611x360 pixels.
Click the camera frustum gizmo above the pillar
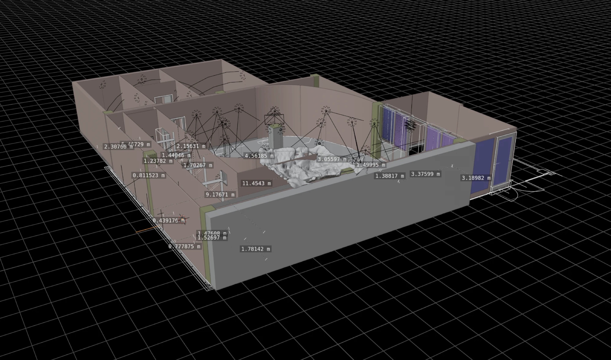click(274, 119)
